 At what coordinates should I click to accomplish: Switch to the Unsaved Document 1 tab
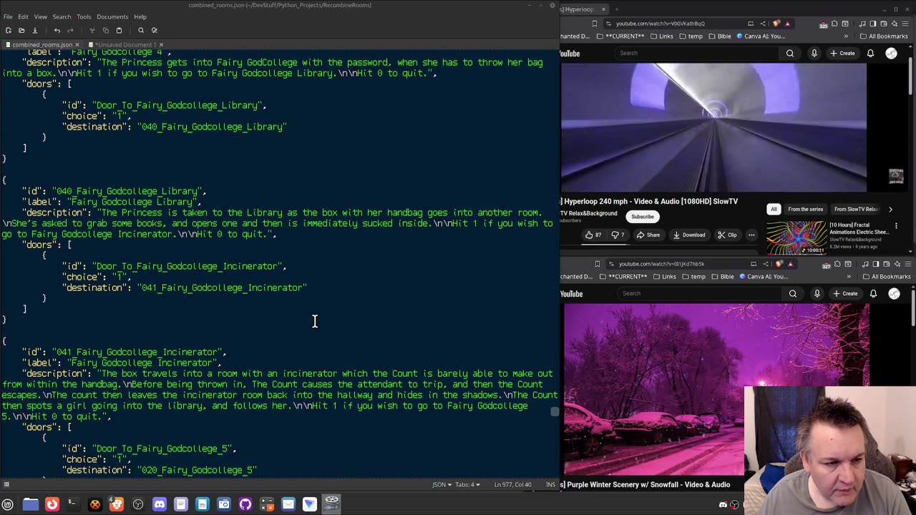[125, 44]
